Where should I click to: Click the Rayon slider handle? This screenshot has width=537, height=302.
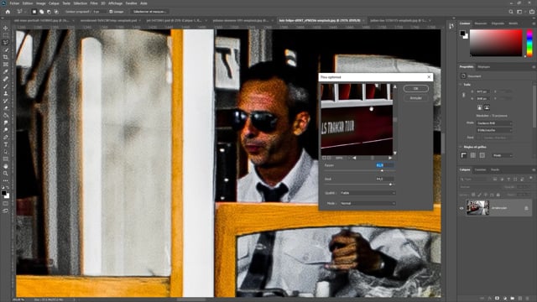pos(382,171)
